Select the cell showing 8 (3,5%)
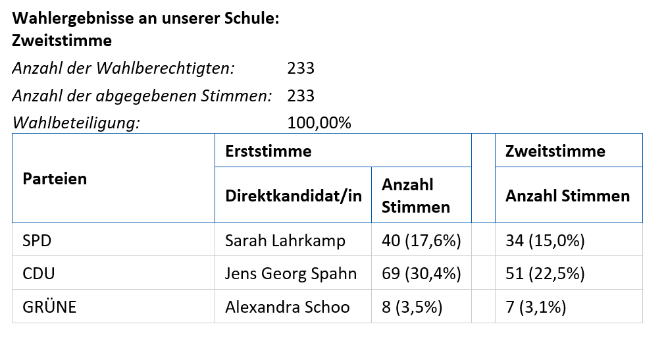Screen dimensions: 666x343 tap(421, 306)
